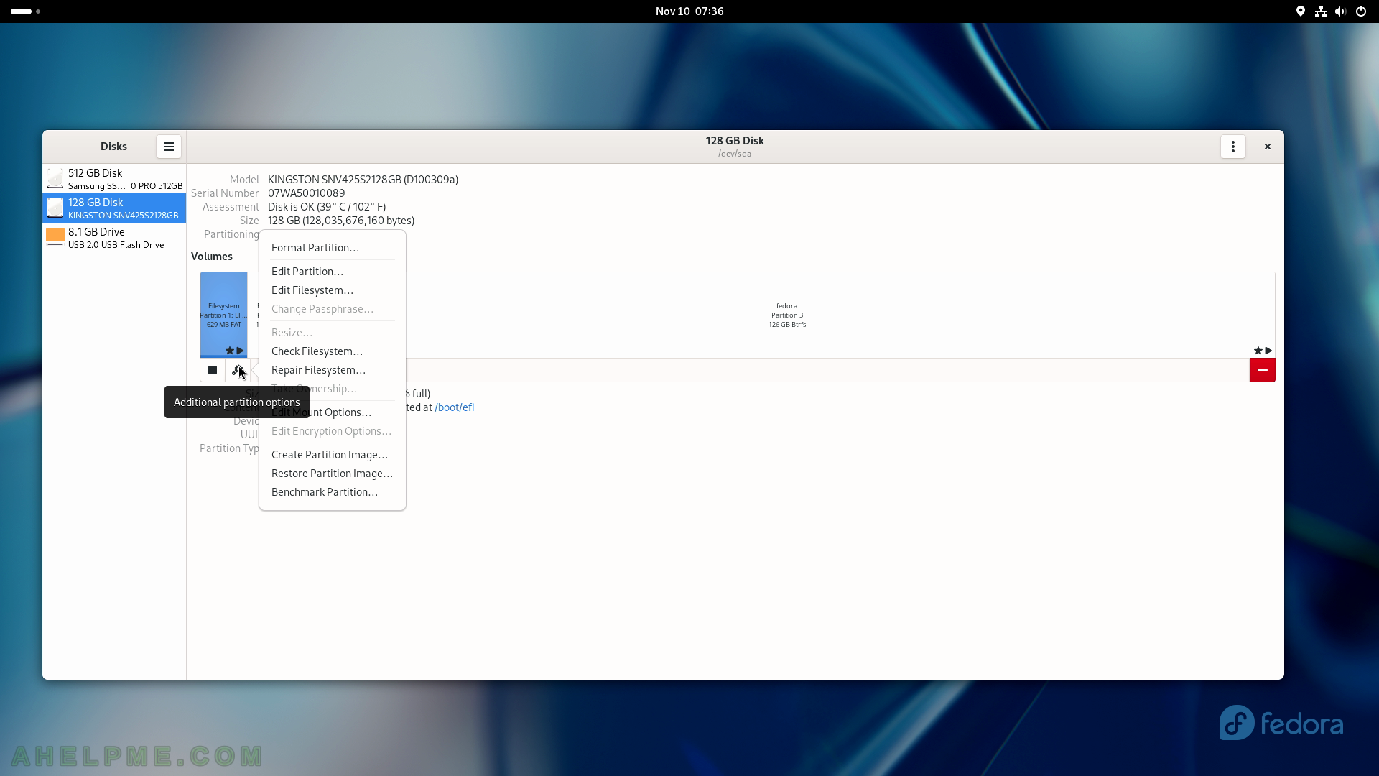Choose Restore Partition Image… menu entry
This screenshot has height=776, width=1379.
[332, 474]
